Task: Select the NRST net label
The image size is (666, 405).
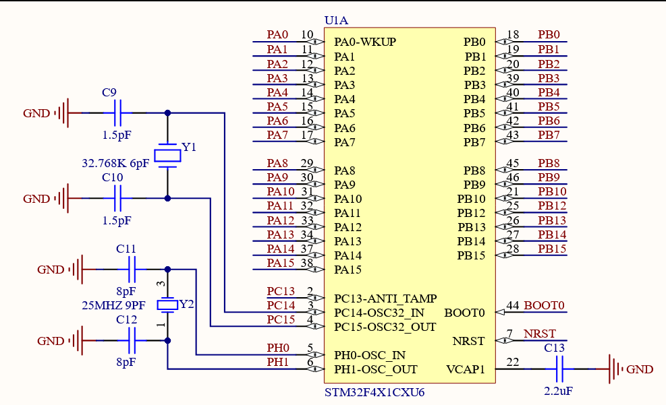Action: coord(540,334)
